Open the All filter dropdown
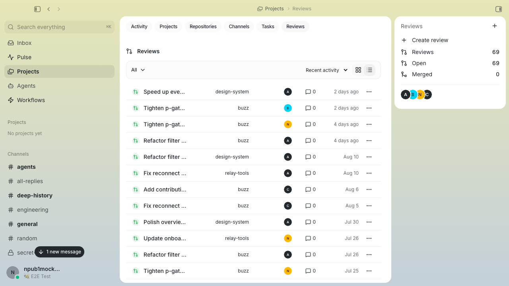The width and height of the screenshot is (509, 286). (138, 70)
